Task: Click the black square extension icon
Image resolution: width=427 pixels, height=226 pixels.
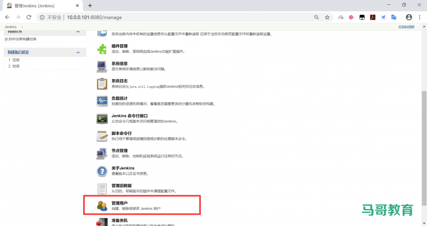Action: point(362,17)
